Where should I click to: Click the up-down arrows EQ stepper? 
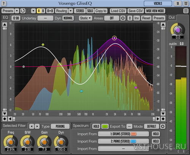(130, 18)
